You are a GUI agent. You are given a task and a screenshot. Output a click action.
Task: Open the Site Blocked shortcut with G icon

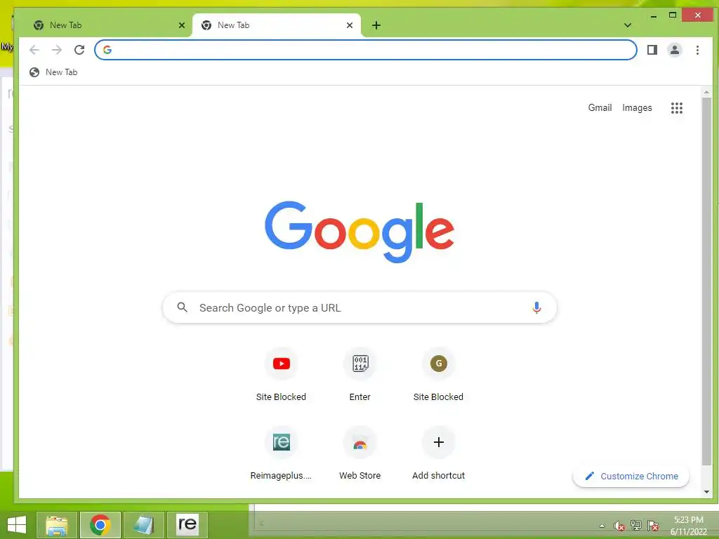(x=438, y=375)
